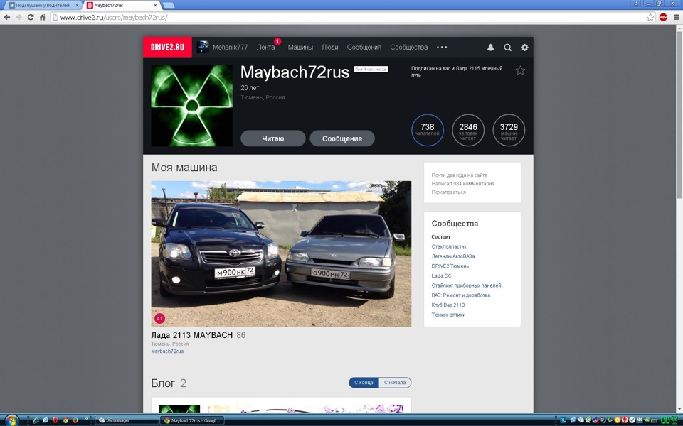
Task: Open the Lada.CC community link
Action: click(x=441, y=275)
